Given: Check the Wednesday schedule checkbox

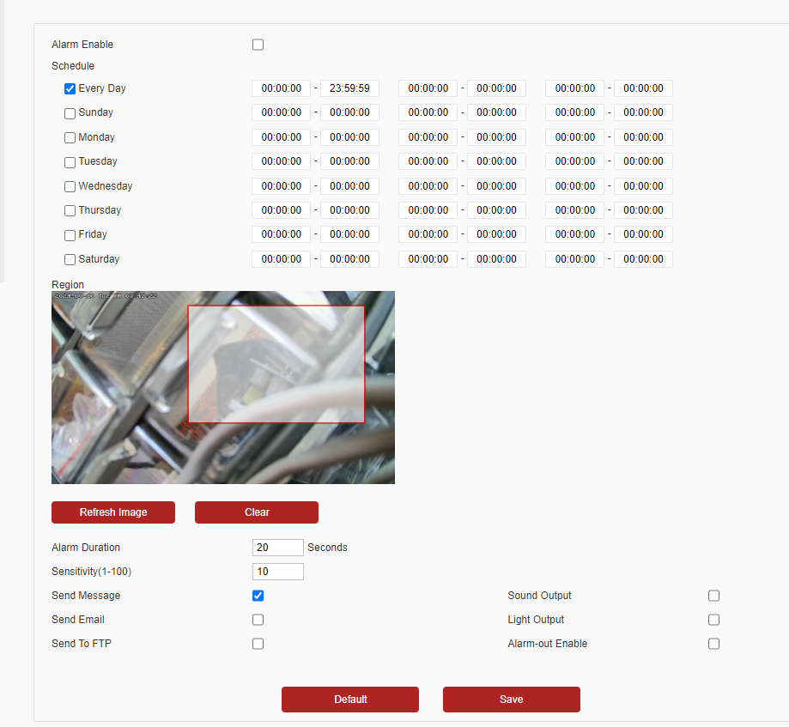Looking at the screenshot, I should [x=70, y=186].
